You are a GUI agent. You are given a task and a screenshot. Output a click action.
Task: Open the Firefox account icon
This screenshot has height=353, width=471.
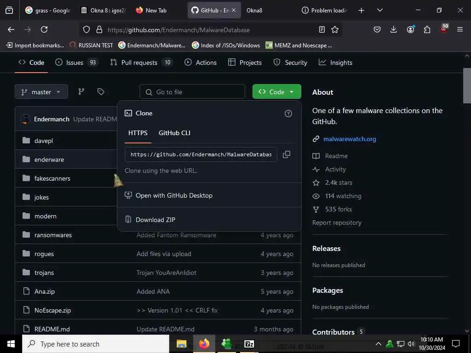[x=410, y=29]
